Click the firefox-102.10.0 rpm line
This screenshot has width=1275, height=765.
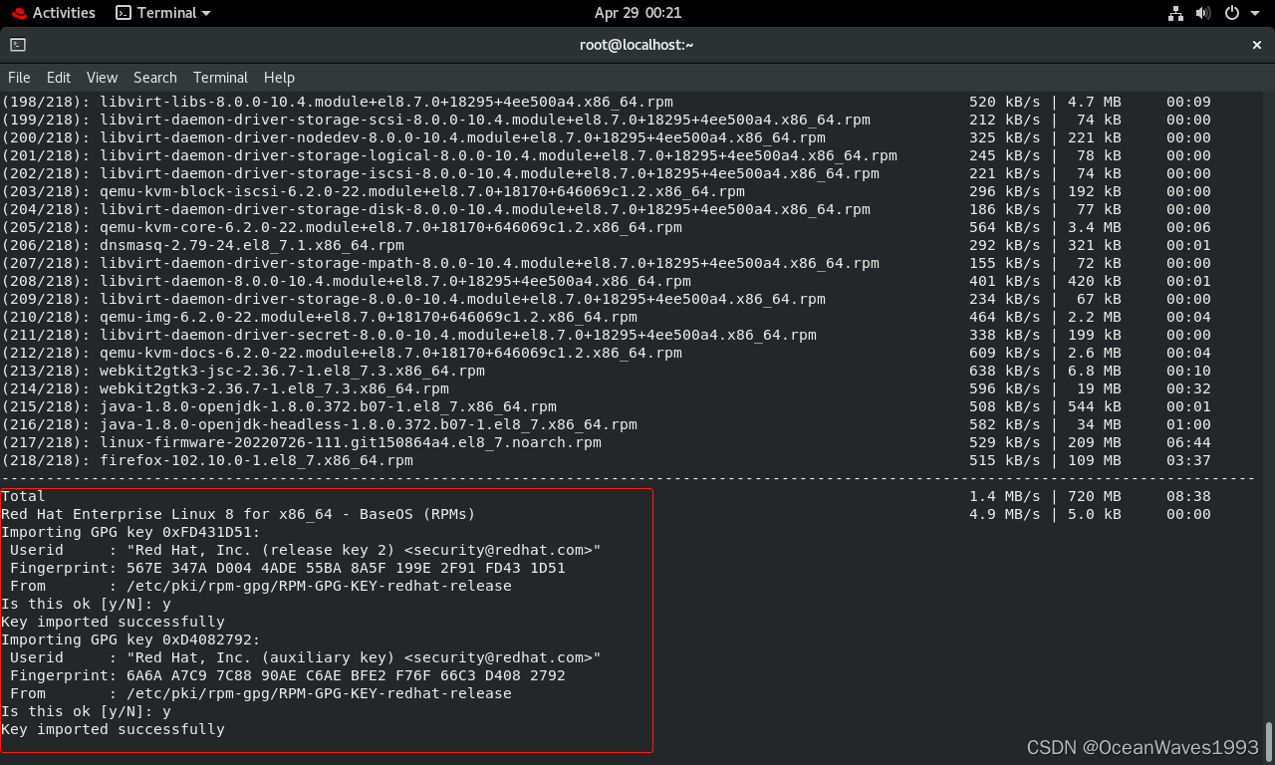point(606,460)
